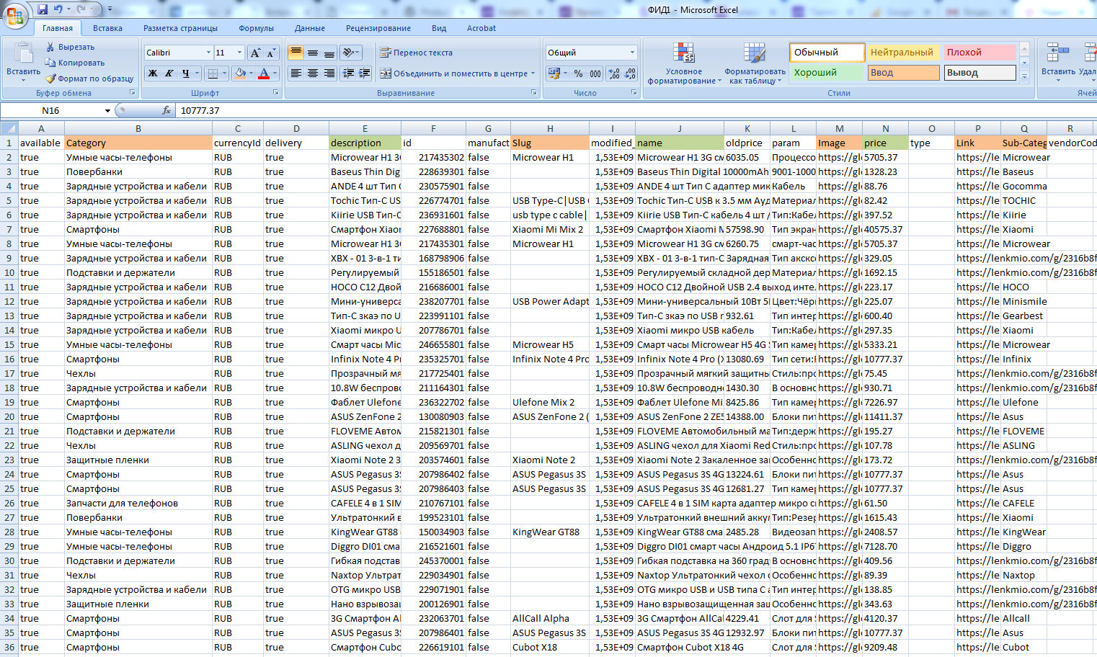The height and width of the screenshot is (657, 1097).
Task: Decrease decimal places
Action: click(x=630, y=73)
